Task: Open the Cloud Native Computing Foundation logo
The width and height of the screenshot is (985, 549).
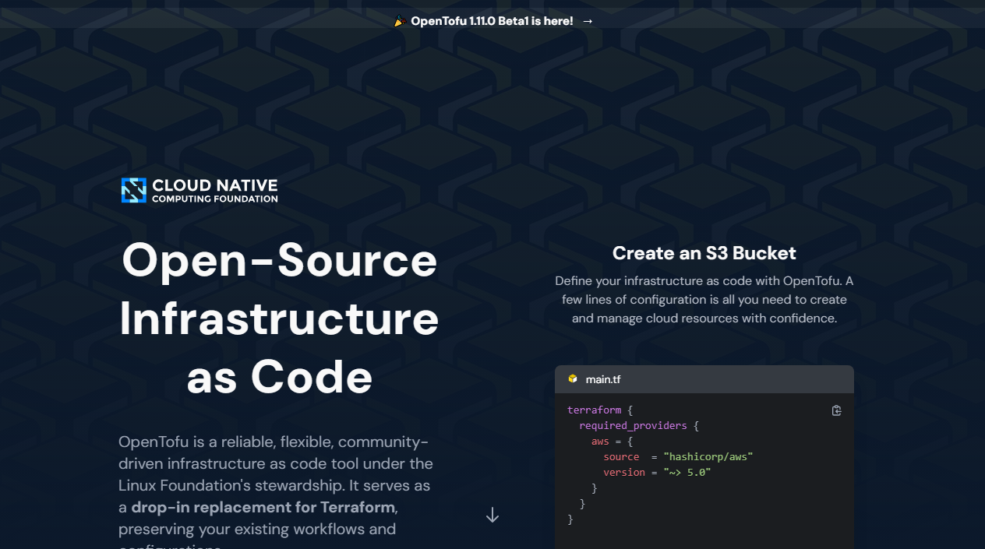Action: [199, 190]
